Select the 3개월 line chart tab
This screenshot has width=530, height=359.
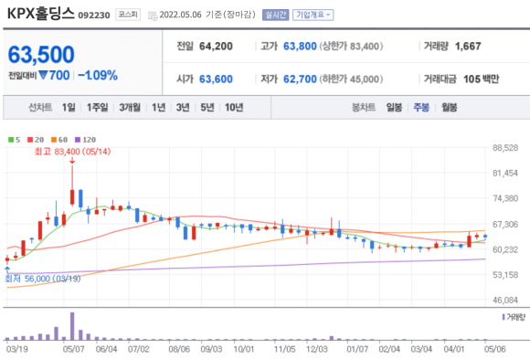point(130,108)
